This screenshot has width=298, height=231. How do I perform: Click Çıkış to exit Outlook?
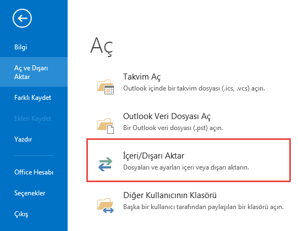pyautogui.click(x=21, y=214)
